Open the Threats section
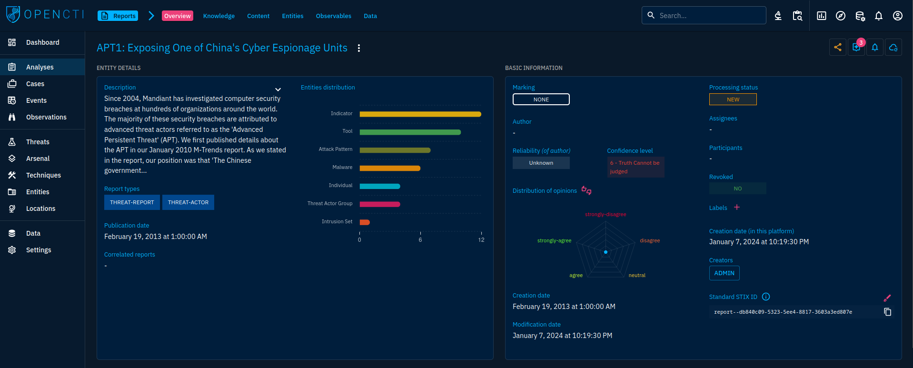913x368 pixels. (42, 142)
